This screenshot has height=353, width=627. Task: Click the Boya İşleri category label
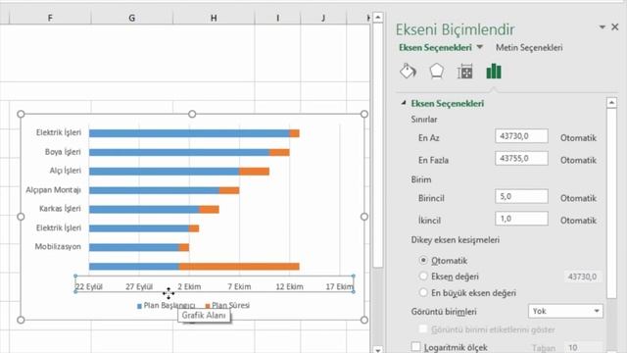tap(63, 152)
